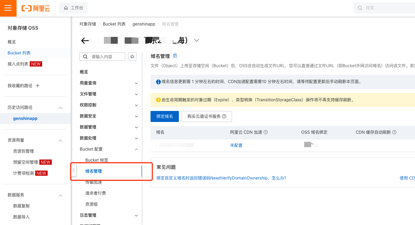Open bucket switcher dropdown chevron
Viewport: 415px width, 225px height.
tap(197, 40)
